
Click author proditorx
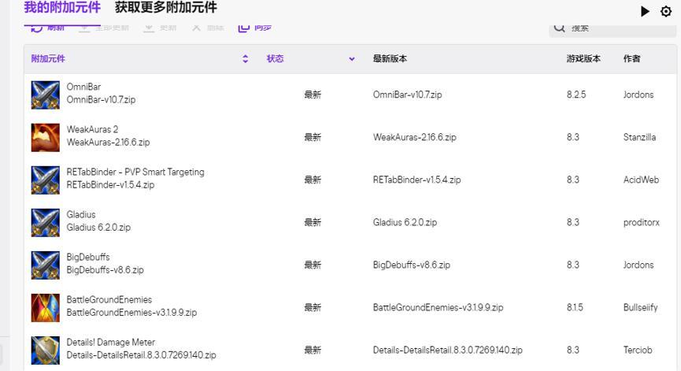641,222
